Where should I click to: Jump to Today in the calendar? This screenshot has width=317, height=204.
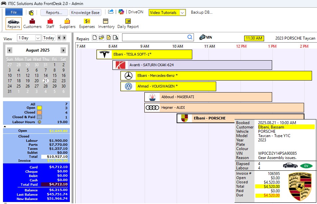[x=49, y=38]
